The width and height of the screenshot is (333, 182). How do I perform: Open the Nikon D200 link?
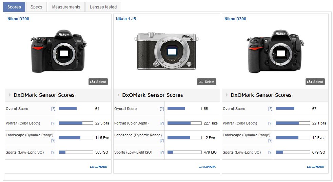click(x=18, y=19)
